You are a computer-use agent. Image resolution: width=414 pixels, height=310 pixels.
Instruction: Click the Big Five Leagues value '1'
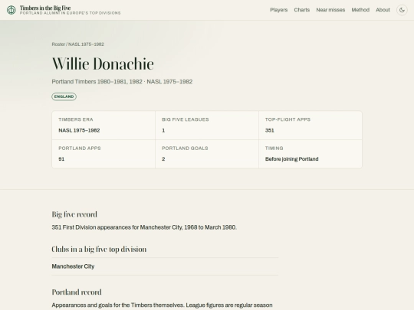[x=163, y=130]
